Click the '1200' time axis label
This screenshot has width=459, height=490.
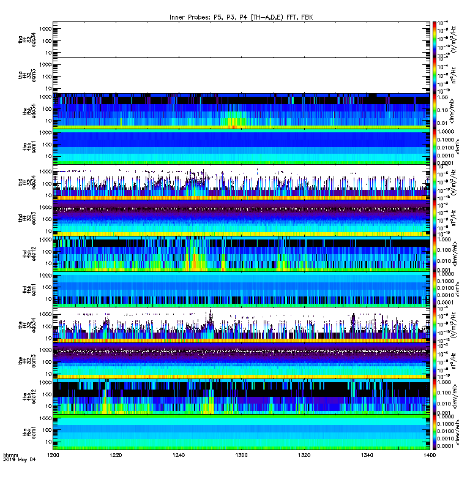53,455
